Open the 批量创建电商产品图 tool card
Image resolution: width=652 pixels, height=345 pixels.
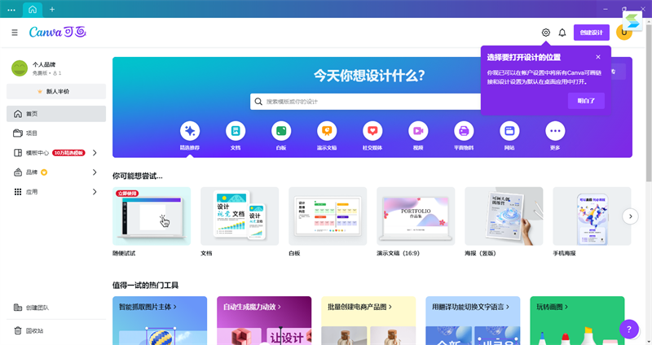click(x=368, y=321)
